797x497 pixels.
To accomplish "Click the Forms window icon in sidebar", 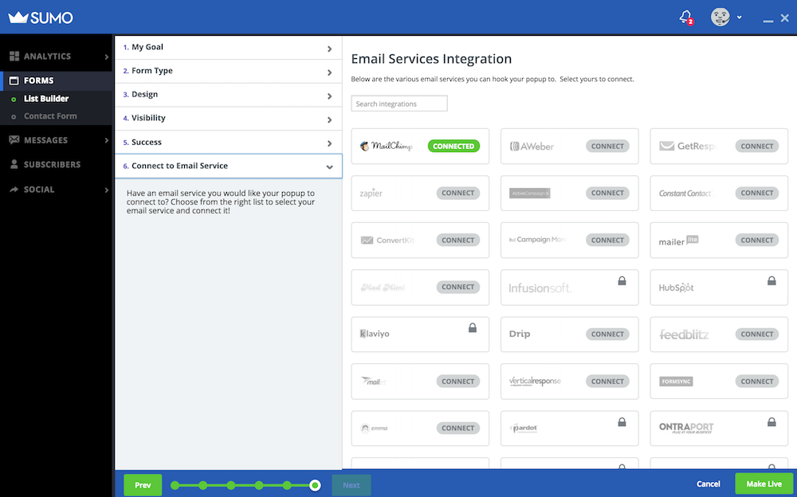I will point(14,80).
